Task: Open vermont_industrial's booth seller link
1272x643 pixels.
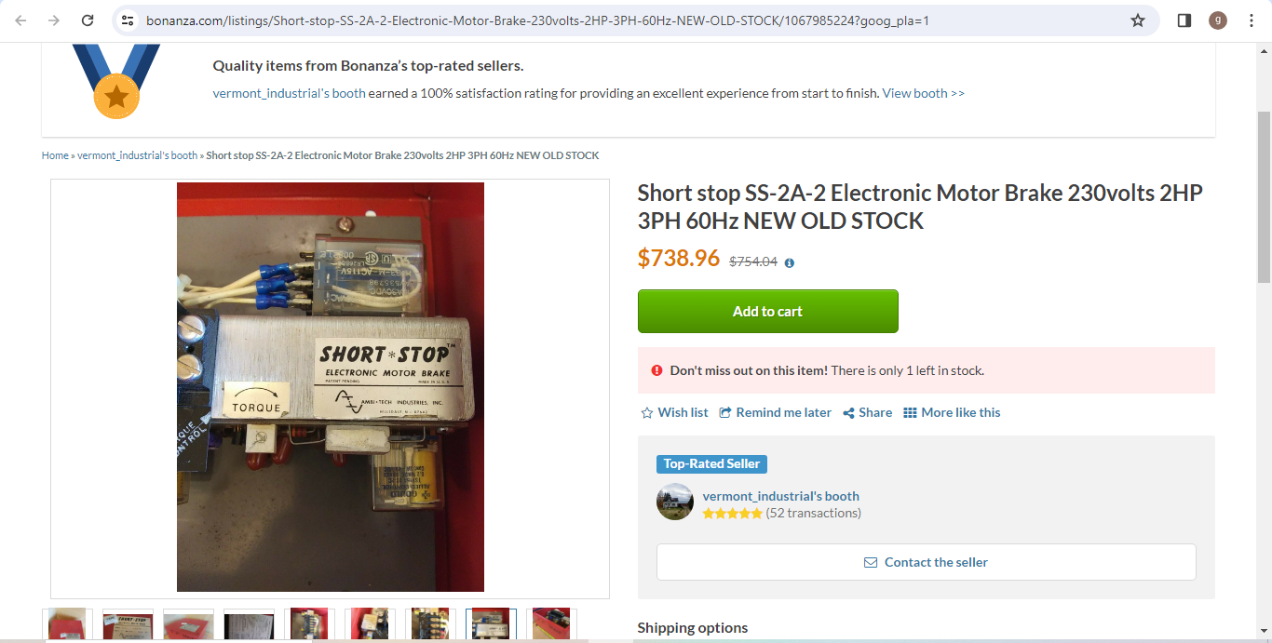Action: pyautogui.click(x=780, y=496)
